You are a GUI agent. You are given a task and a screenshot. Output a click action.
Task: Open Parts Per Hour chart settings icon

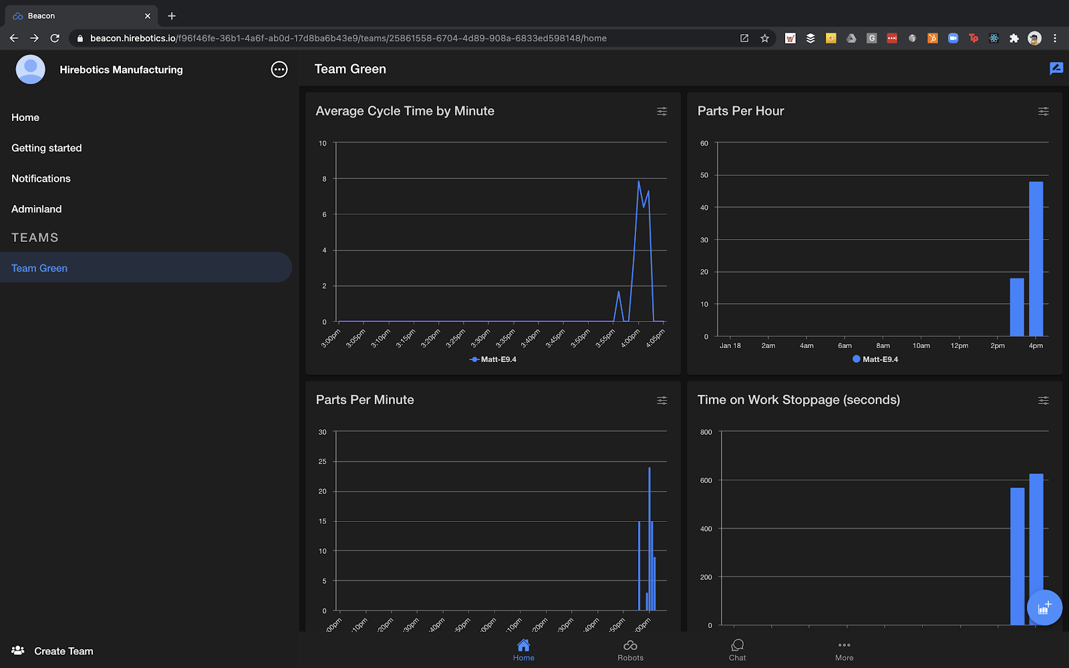point(1043,112)
